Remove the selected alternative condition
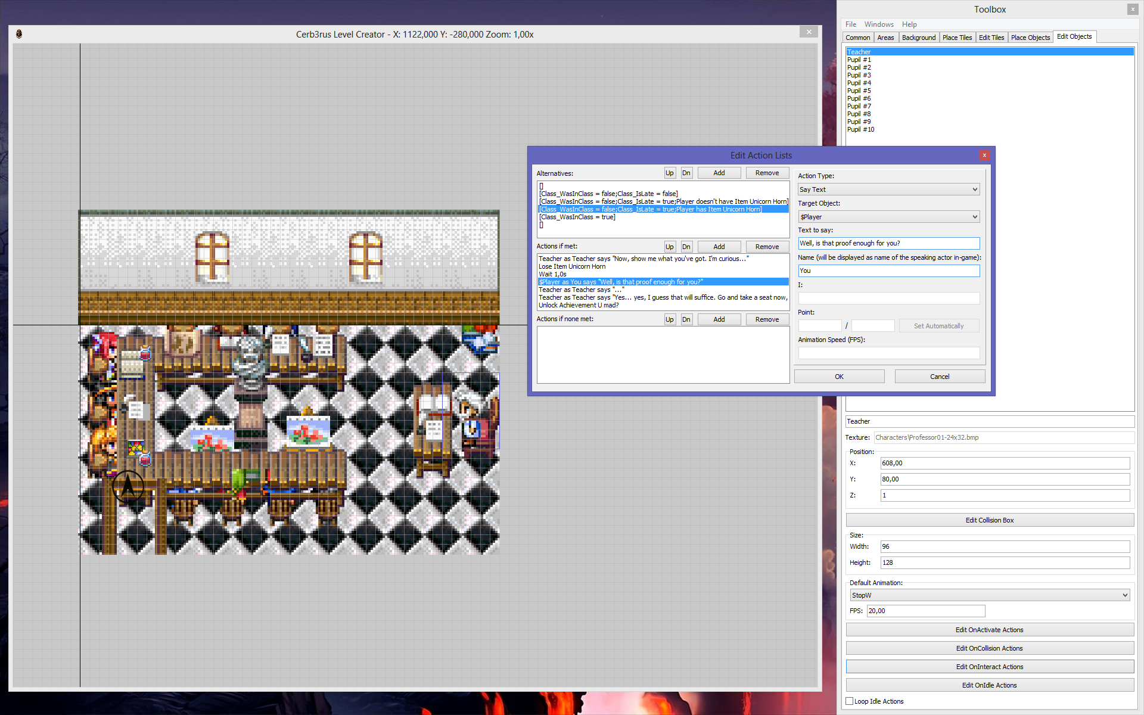This screenshot has height=715, width=1144. coord(767,173)
